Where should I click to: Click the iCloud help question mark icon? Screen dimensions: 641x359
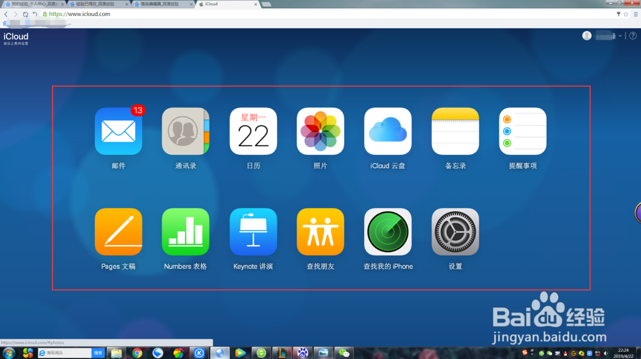(633, 36)
